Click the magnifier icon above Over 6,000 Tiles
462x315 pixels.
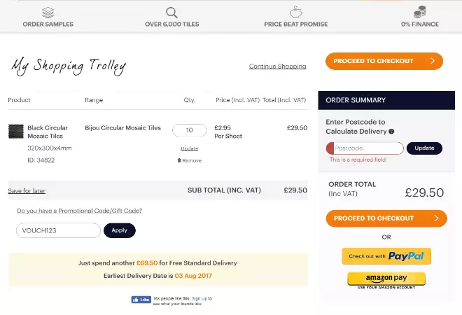(x=171, y=12)
